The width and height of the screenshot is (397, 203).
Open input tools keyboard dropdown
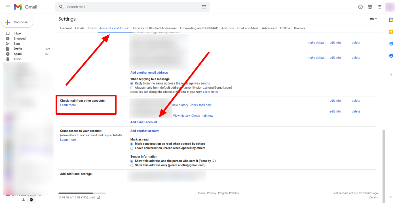(x=373, y=19)
